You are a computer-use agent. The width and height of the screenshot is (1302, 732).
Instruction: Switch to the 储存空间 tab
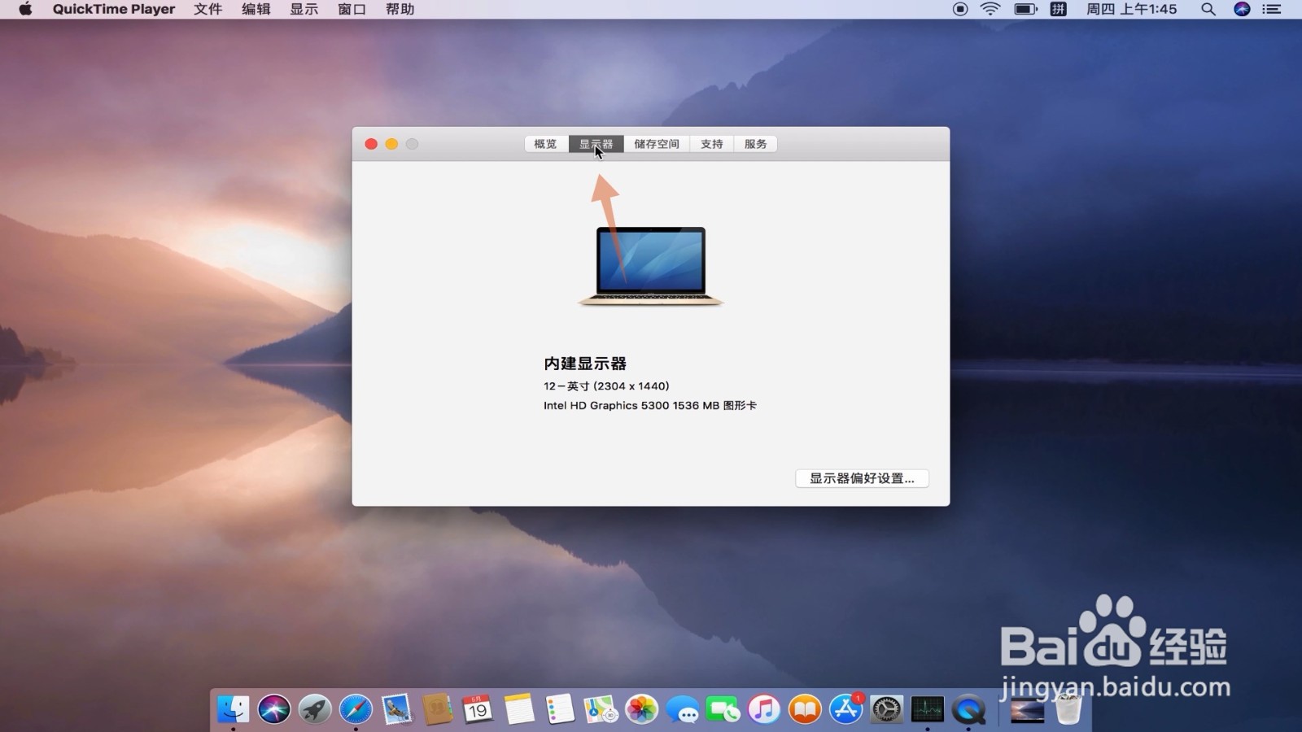pos(656,143)
